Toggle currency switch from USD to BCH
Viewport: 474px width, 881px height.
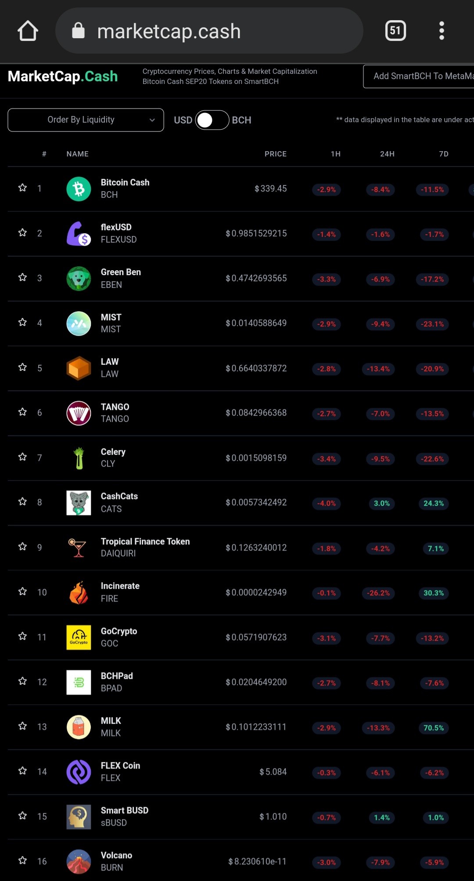[212, 120]
